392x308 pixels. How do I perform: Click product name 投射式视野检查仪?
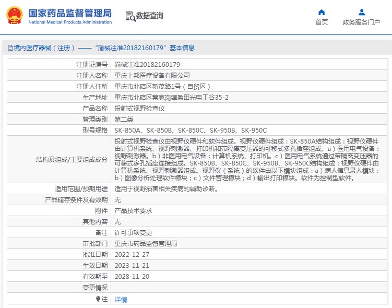139,109
